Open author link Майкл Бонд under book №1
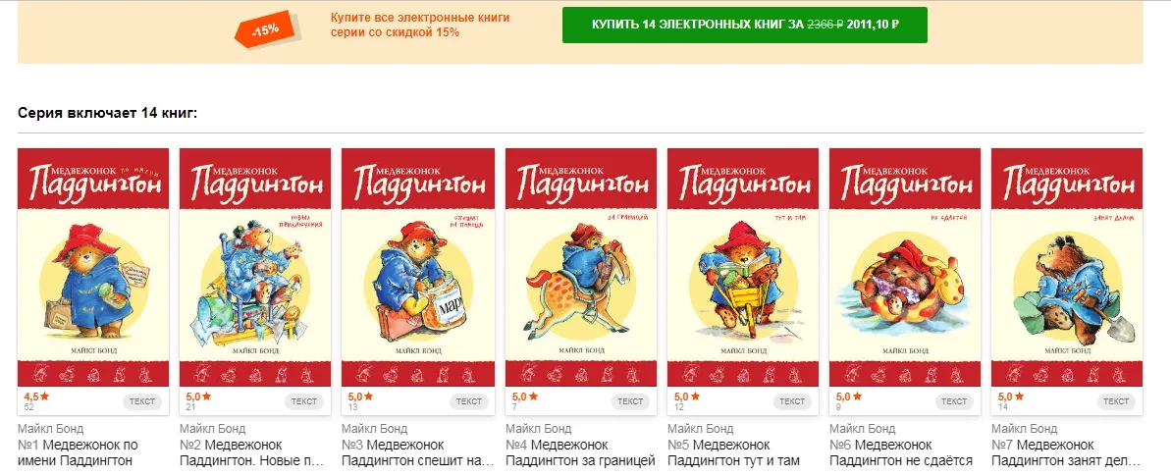The width and height of the screenshot is (1171, 476). (x=51, y=429)
